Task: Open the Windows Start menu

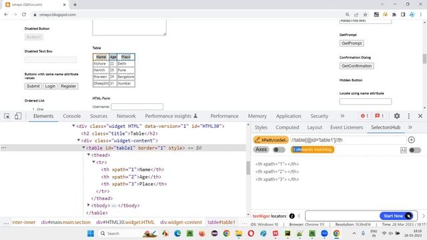Action: 91,233
